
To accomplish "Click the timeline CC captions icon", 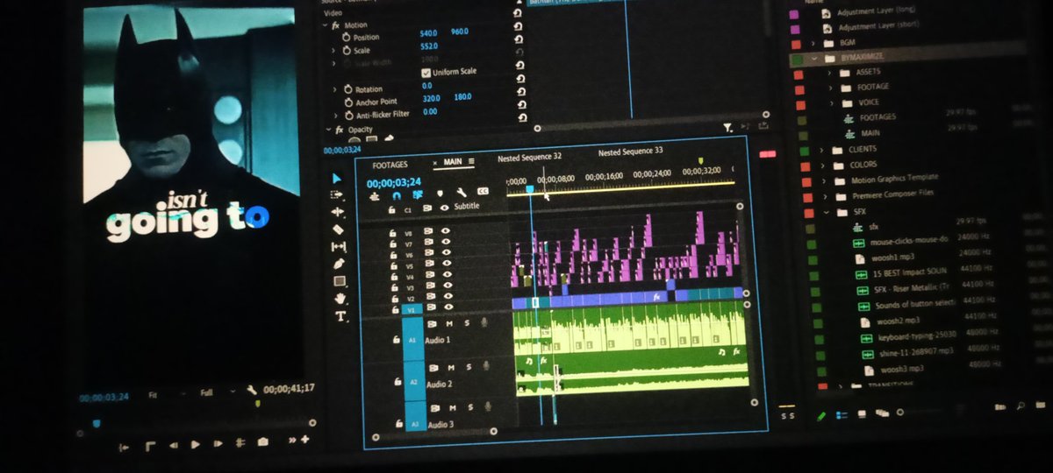I will pyautogui.click(x=483, y=192).
